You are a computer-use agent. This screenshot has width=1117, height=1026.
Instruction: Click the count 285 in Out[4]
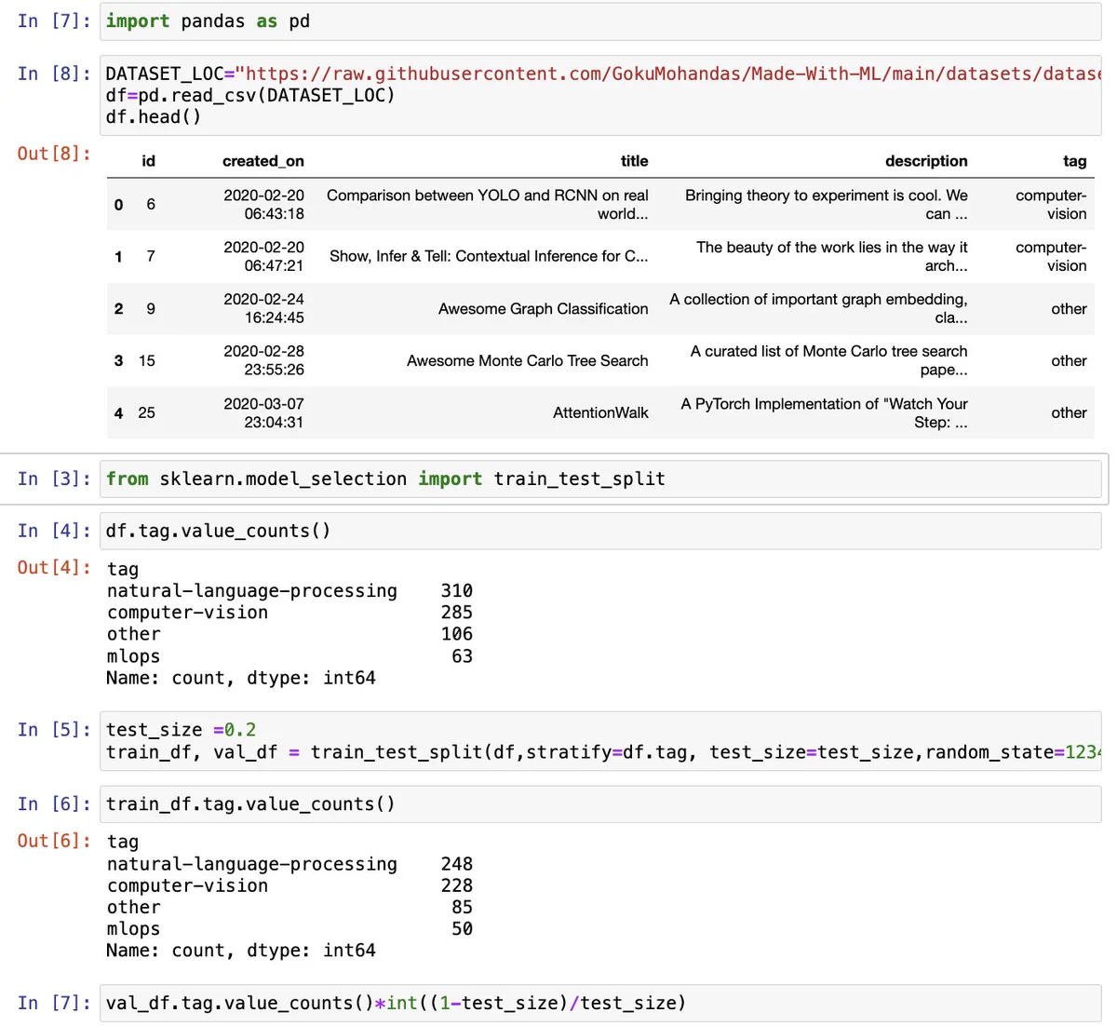pos(457,612)
